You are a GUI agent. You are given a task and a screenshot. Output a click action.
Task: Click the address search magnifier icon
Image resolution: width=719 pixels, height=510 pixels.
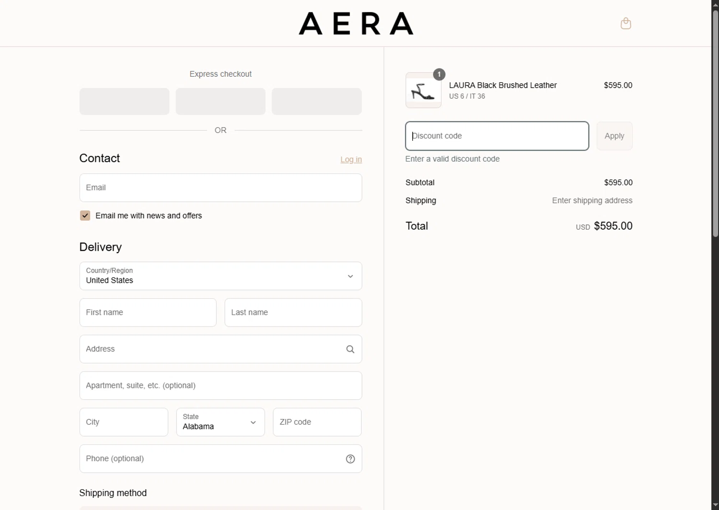pos(350,349)
